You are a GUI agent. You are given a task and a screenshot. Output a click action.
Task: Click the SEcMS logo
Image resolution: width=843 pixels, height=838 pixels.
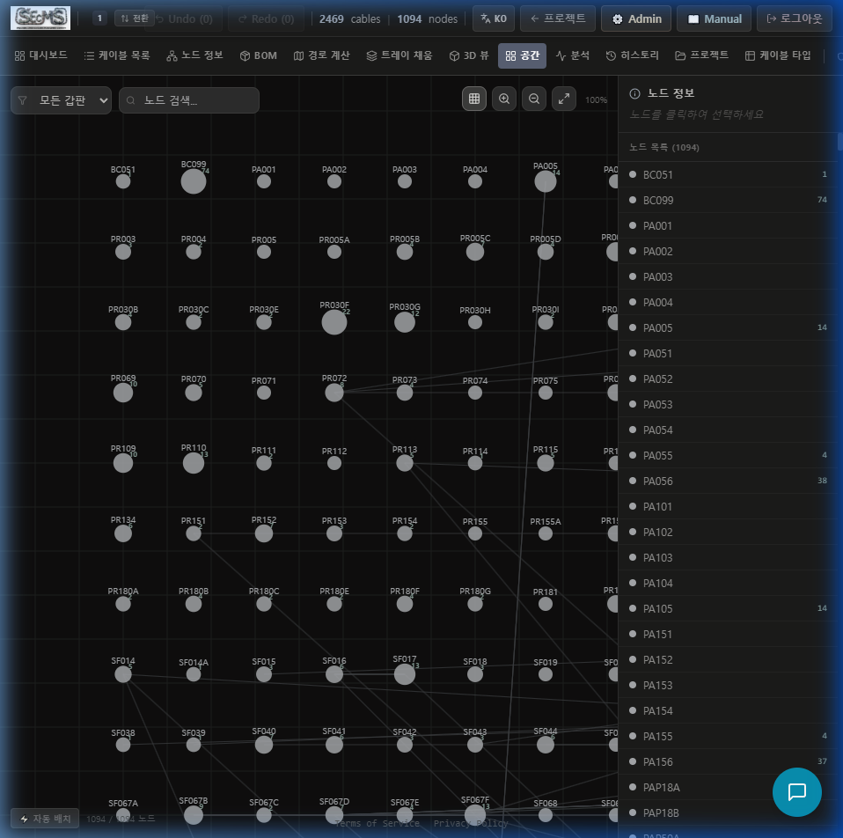(40, 18)
